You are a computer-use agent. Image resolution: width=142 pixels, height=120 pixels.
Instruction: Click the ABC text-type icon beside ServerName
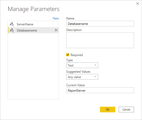click(x=12, y=24)
